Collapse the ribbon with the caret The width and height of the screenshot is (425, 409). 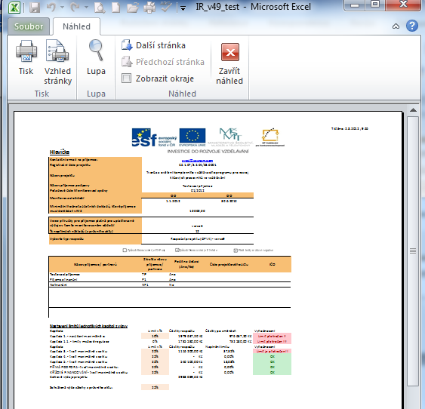point(396,26)
